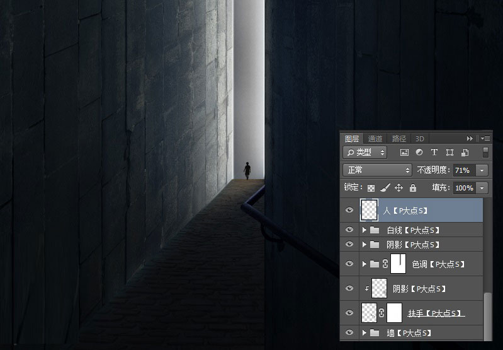Lock layer position
The image size is (503, 350).
coord(398,188)
